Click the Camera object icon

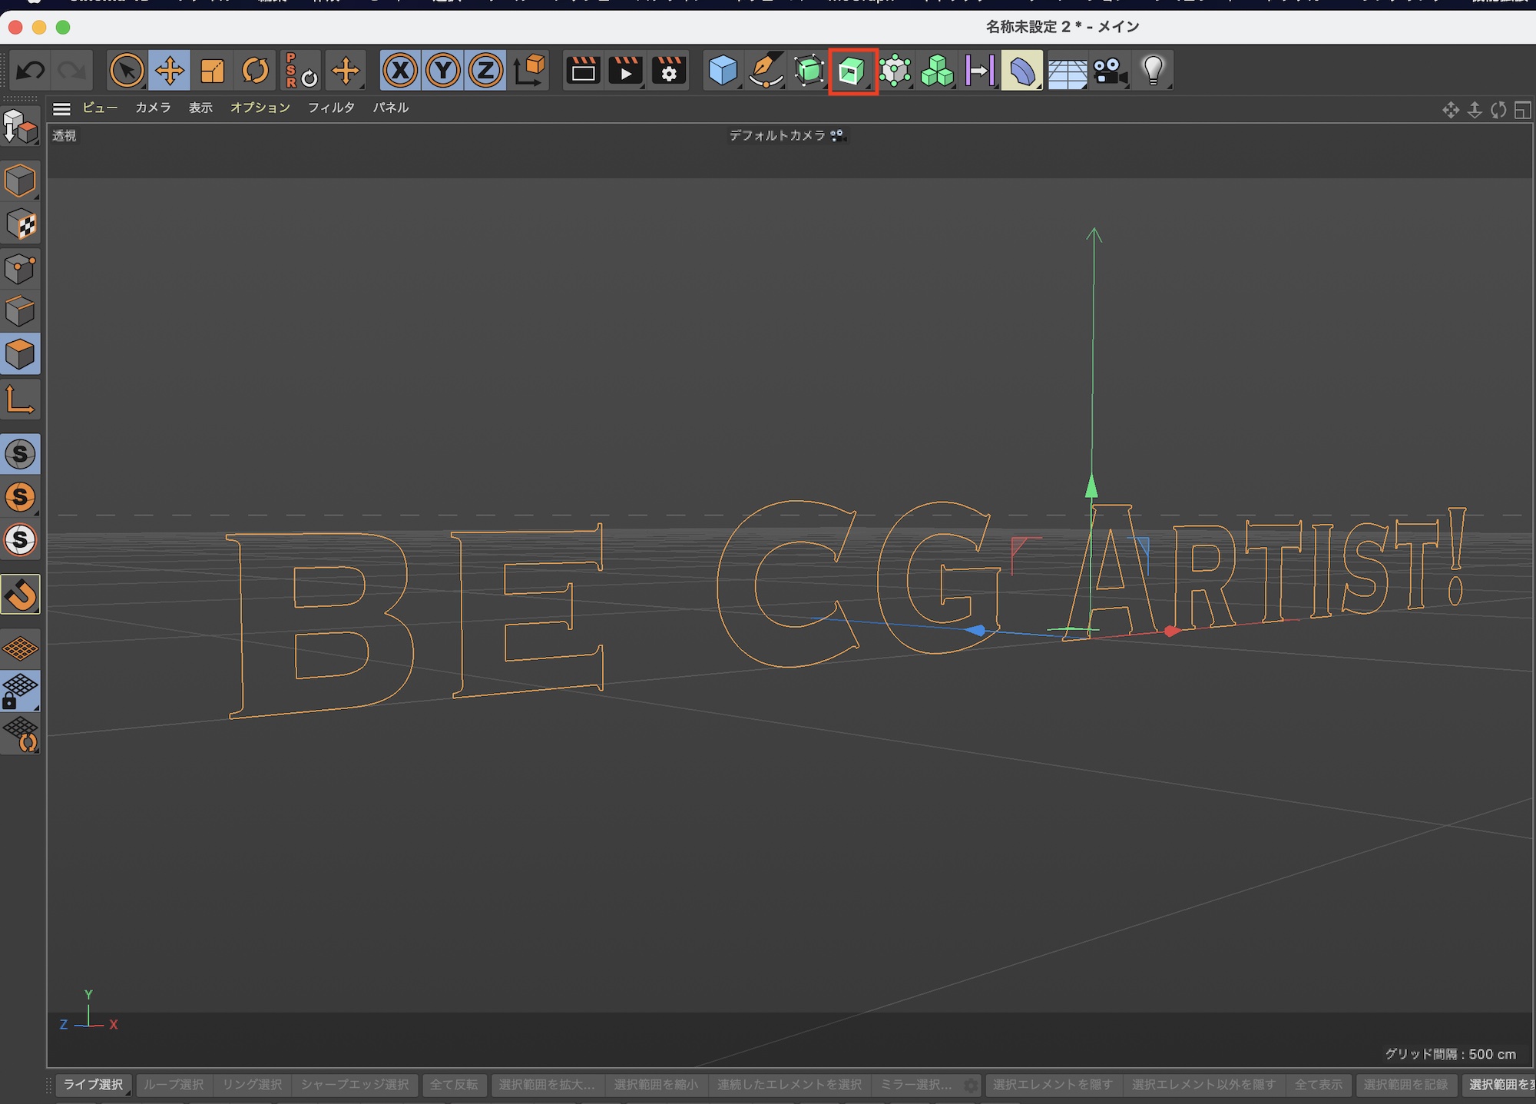pyautogui.click(x=1109, y=71)
